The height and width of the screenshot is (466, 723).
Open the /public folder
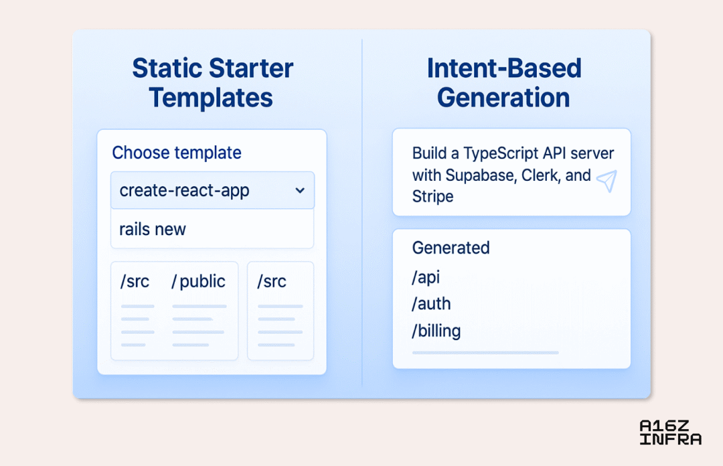click(x=198, y=281)
